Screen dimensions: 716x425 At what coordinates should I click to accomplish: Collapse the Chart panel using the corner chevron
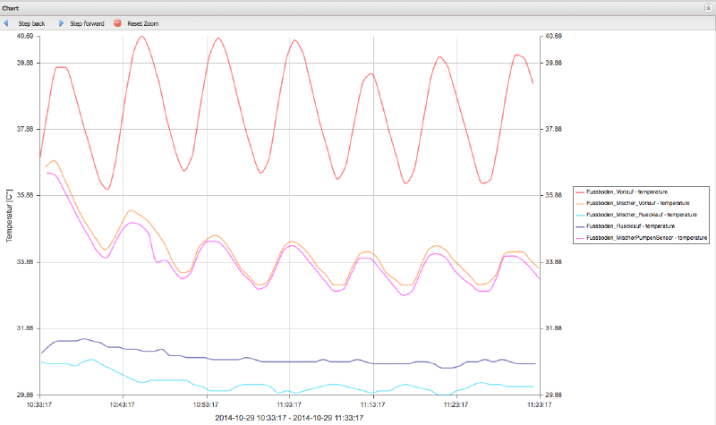708,7
